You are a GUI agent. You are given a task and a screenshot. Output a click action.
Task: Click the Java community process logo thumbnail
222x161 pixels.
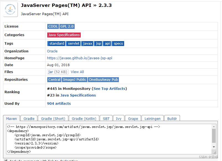pos(10,9)
